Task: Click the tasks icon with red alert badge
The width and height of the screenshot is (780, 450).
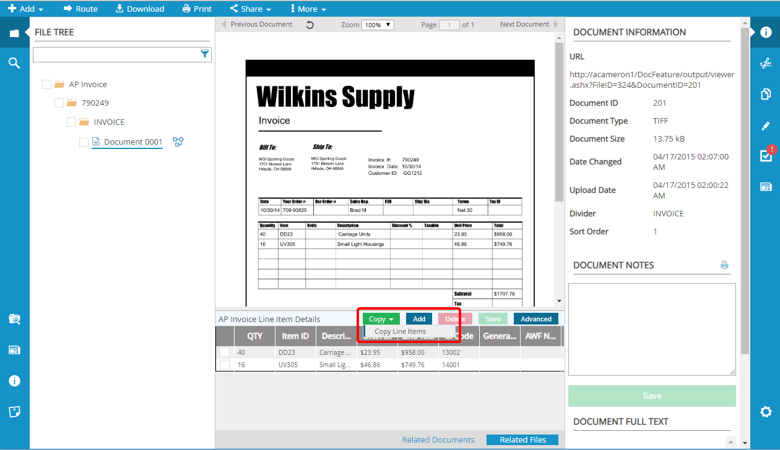Action: click(x=766, y=155)
